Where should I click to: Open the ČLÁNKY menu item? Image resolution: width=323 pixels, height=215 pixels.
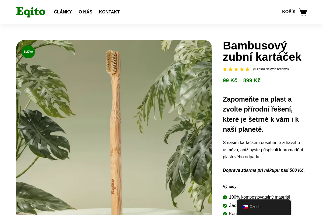[63, 12]
